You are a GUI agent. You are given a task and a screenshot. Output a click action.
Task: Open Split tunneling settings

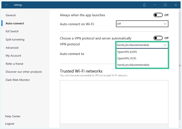click(x=15, y=39)
